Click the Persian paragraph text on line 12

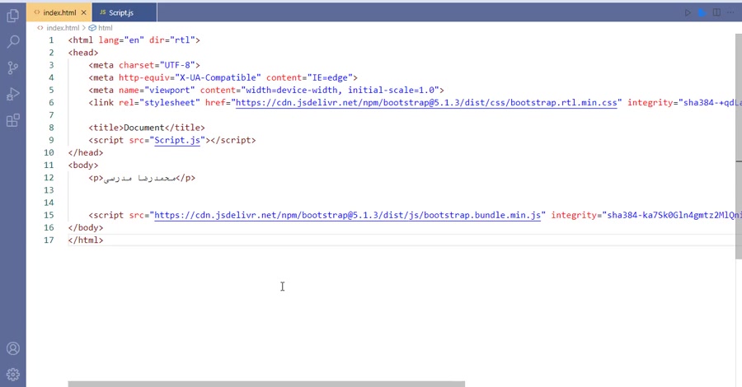pos(139,178)
